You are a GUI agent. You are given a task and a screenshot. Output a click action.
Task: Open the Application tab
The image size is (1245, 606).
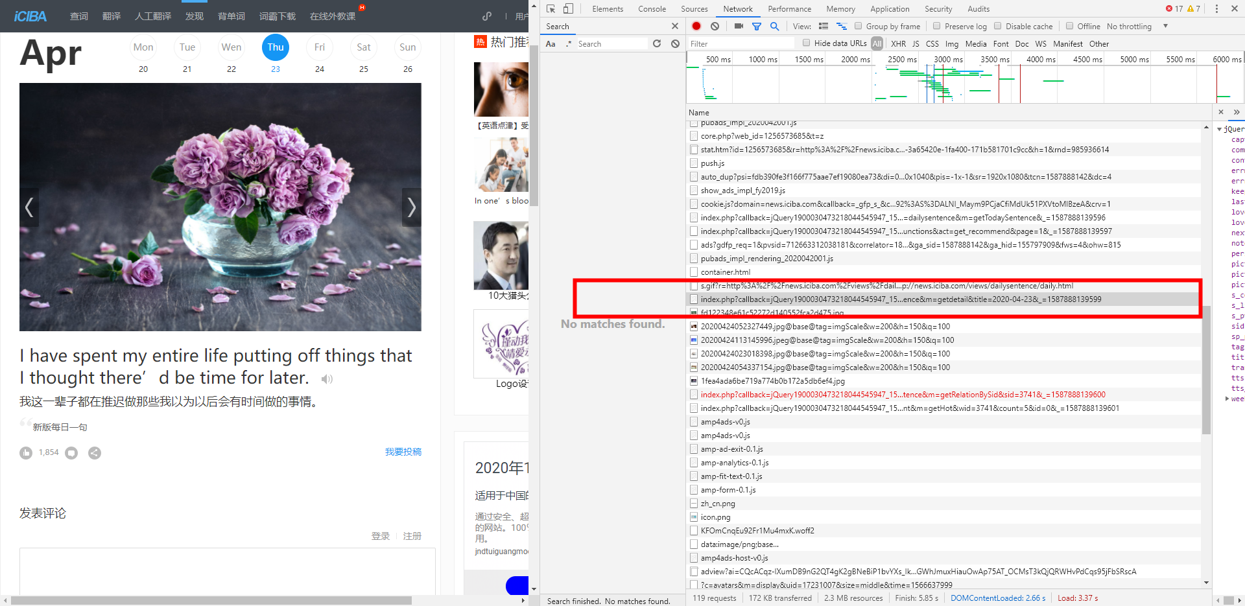click(x=890, y=9)
